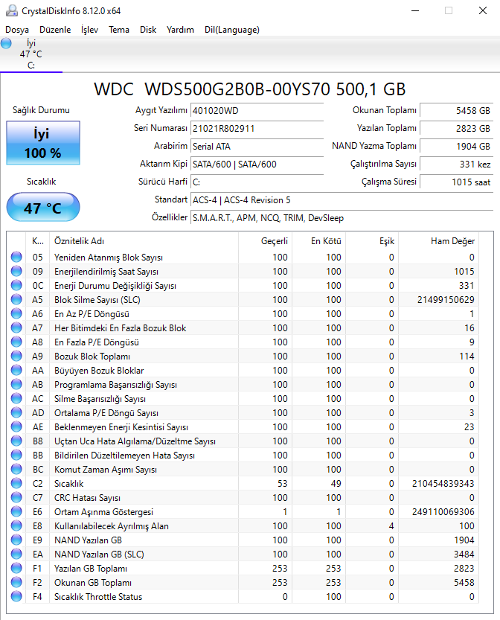Click status orb for Yazılan GB Toplamı
500x620 pixels.
click(16, 568)
